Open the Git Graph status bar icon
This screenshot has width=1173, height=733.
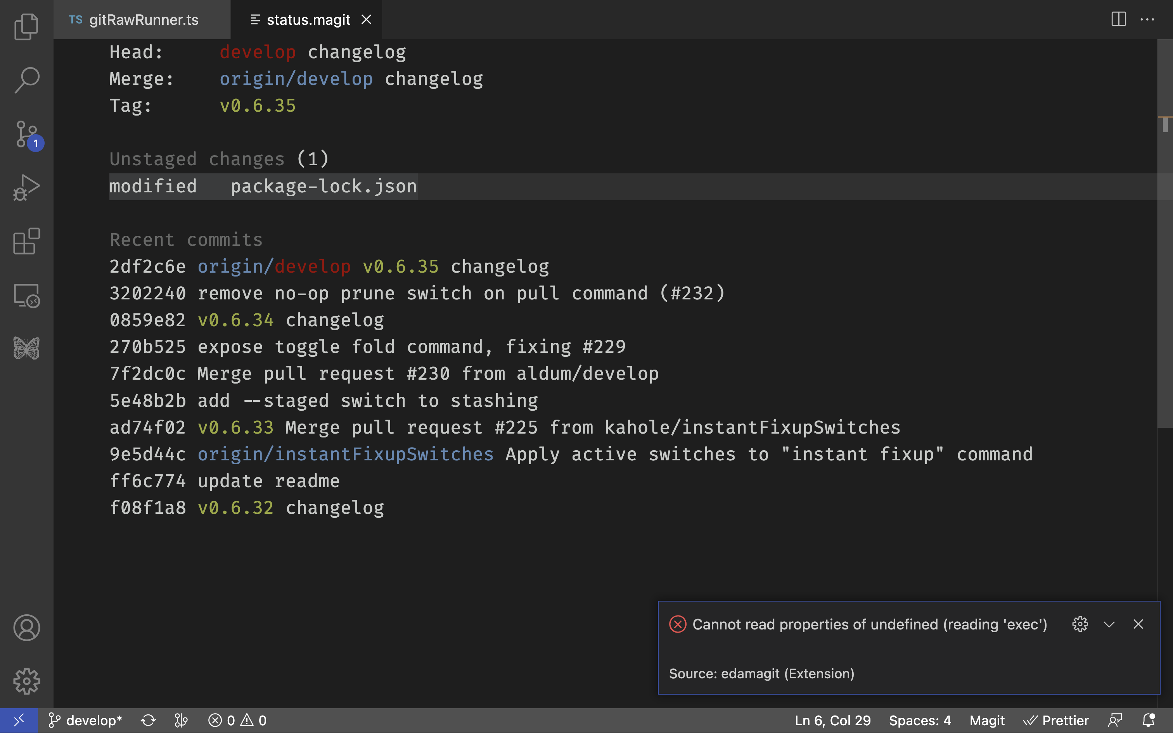click(181, 720)
